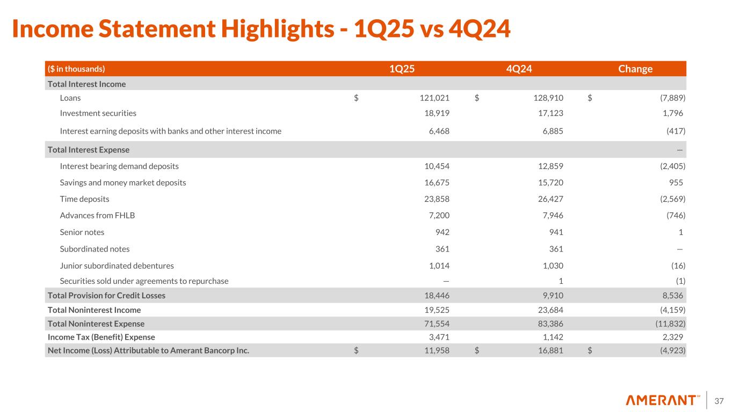
Task: Select the Loans row label
Action: coord(70,98)
